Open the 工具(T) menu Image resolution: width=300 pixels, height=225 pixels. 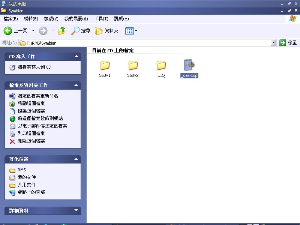pos(101,19)
